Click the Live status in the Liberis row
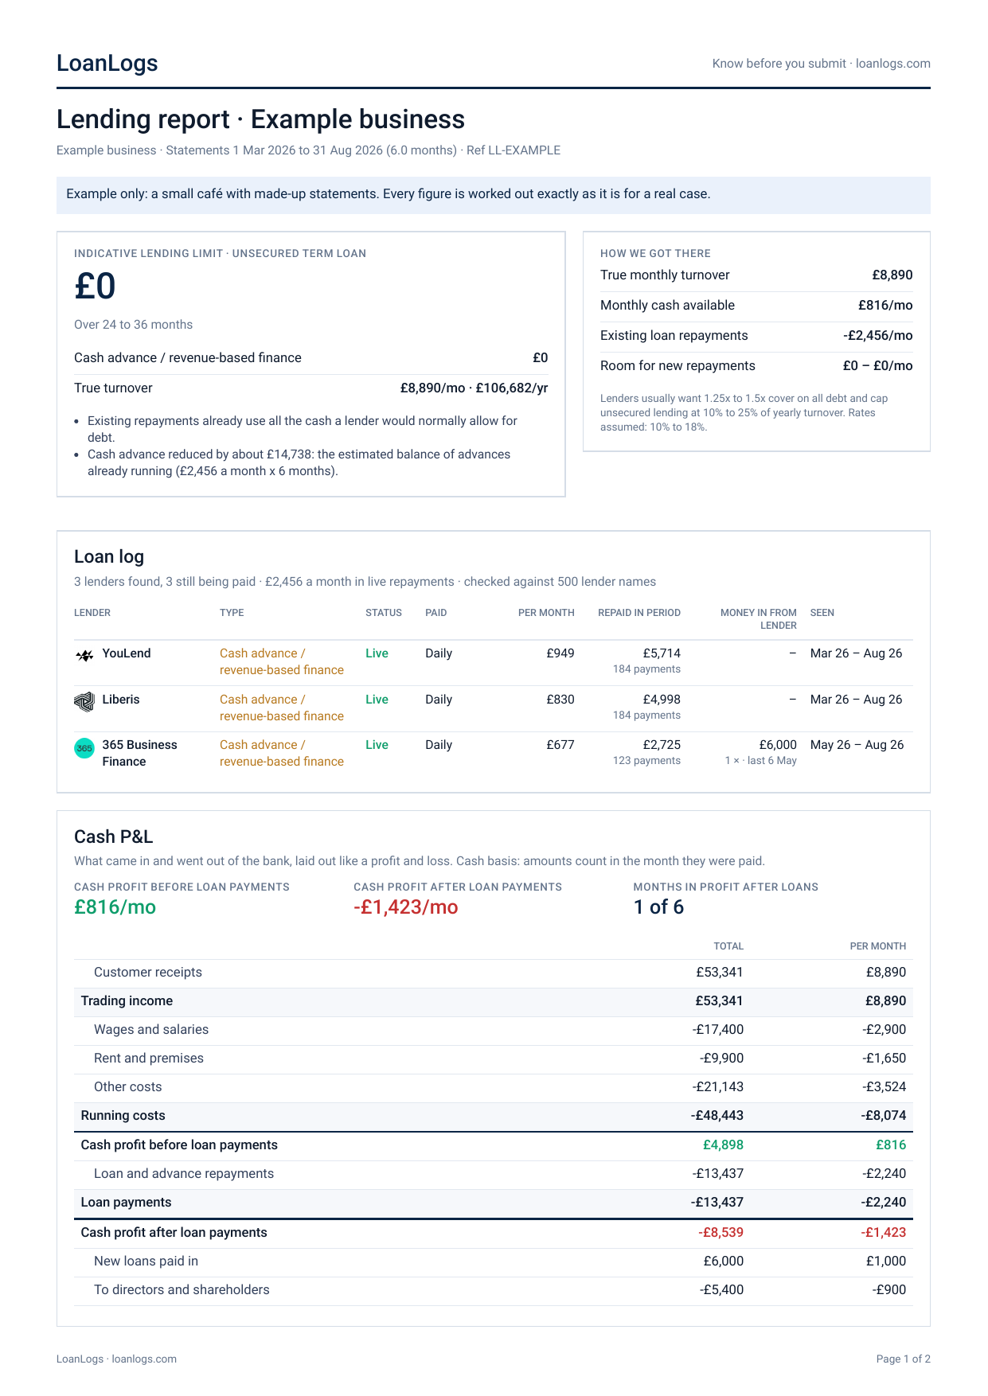This screenshot has width=988, height=1396. click(x=377, y=700)
